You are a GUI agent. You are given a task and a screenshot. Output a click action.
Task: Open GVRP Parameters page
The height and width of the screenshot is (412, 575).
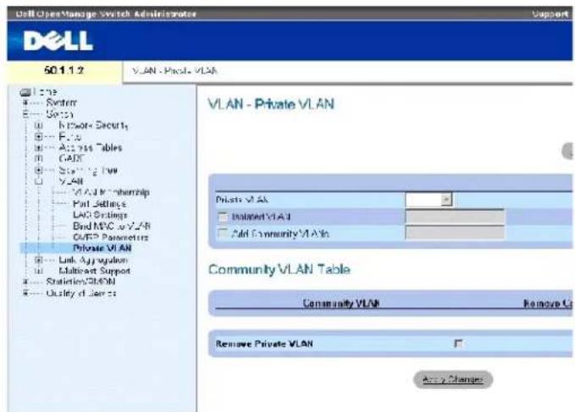[x=111, y=238]
